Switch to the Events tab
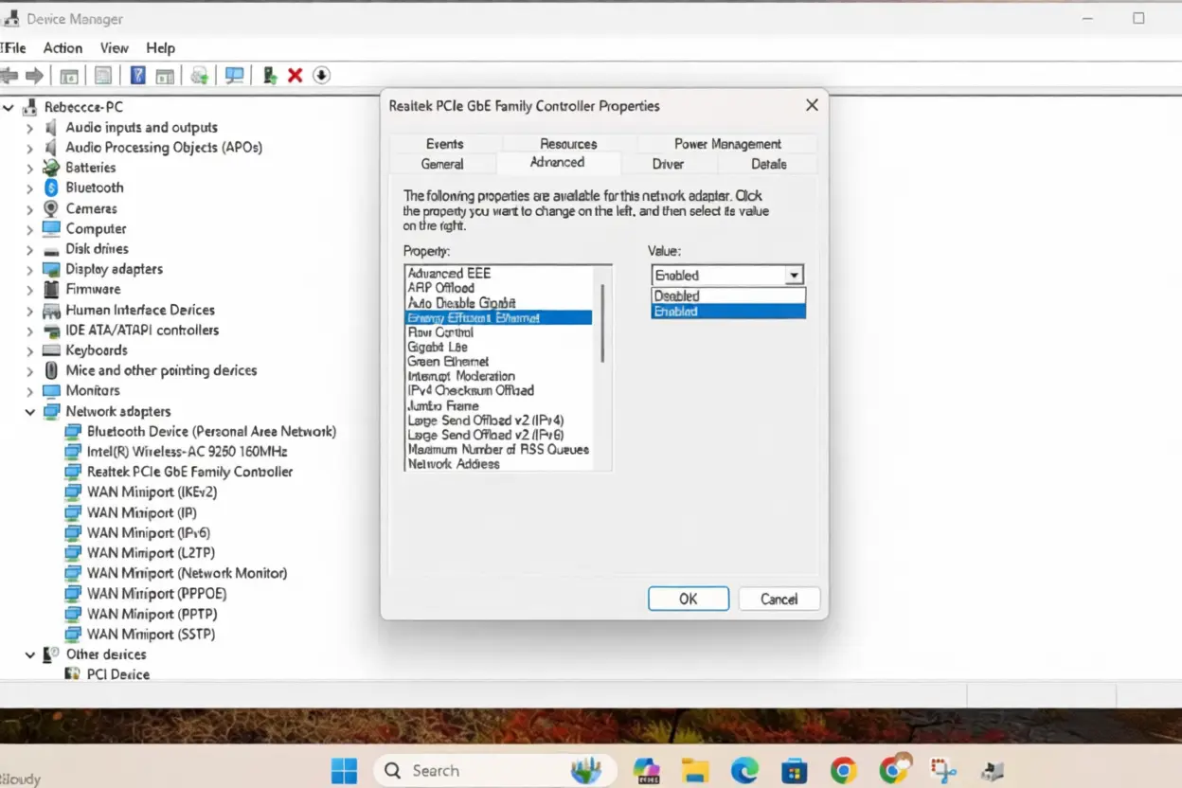 pos(444,144)
